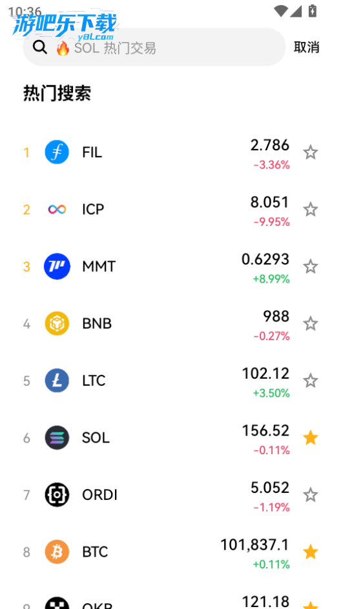The width and height of the screenshot is (343, 609).
Task: Open the BNB price 988 row
Action: [x=171, y=324]
